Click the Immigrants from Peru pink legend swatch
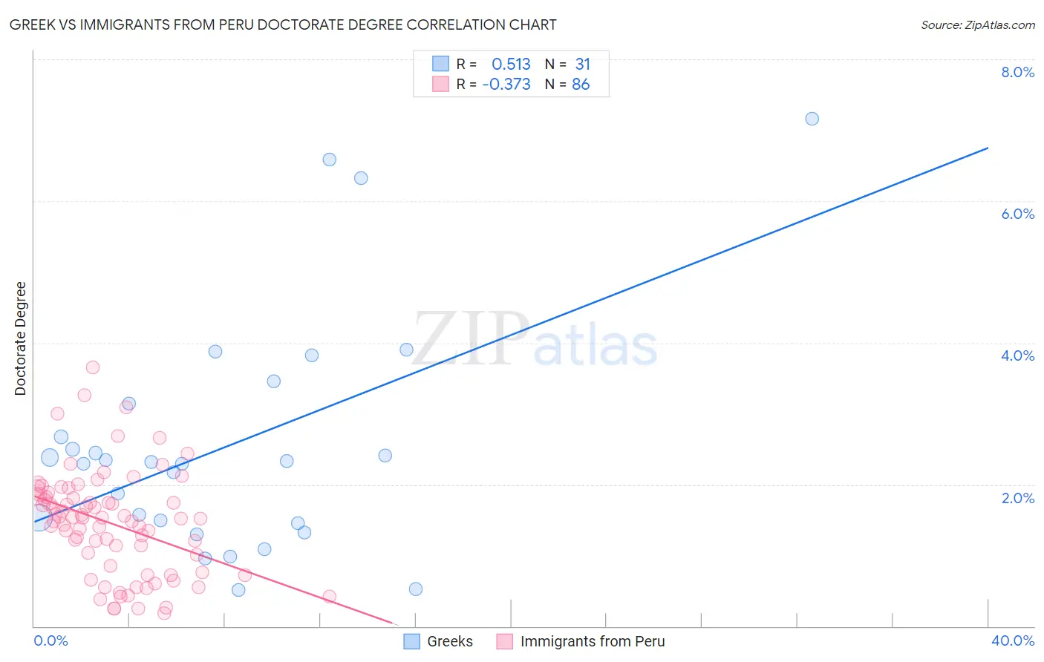The image size is (1044, 662). click(x=505, y=641)
